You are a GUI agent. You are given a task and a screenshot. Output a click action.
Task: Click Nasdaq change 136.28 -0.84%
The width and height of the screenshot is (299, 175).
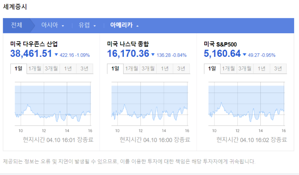[171, 55]
